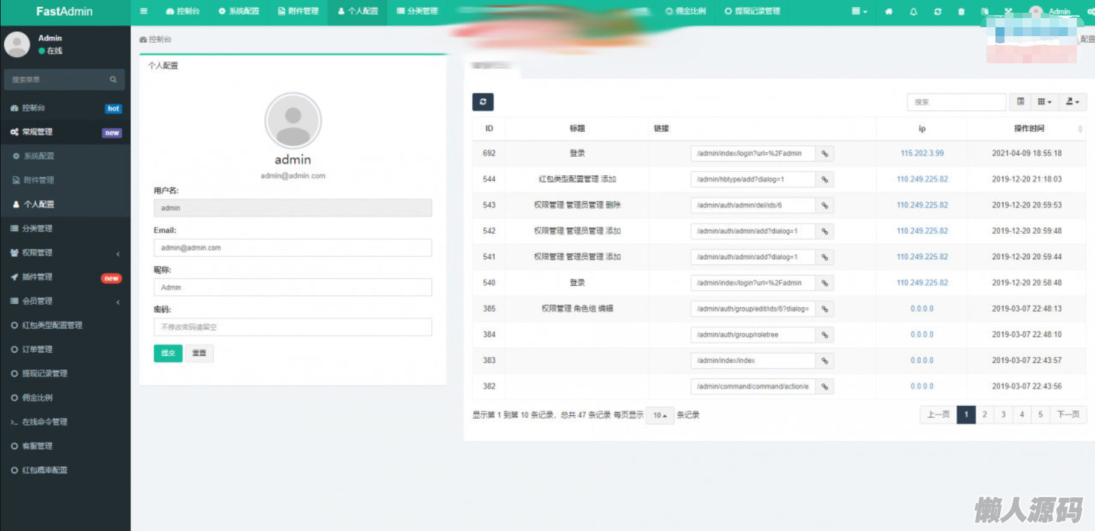Switch to the 控制台 top tab
The image size is (1095, 531).
point(183,11)
